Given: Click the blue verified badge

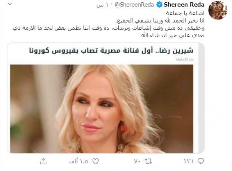Looking at the screenshot, I should (x=159, y=5).
